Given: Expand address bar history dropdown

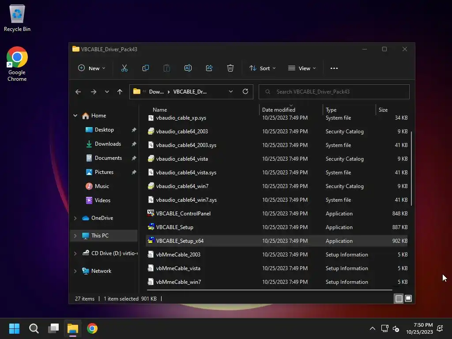Looking at the screenshot, I should tap(230, 91).
